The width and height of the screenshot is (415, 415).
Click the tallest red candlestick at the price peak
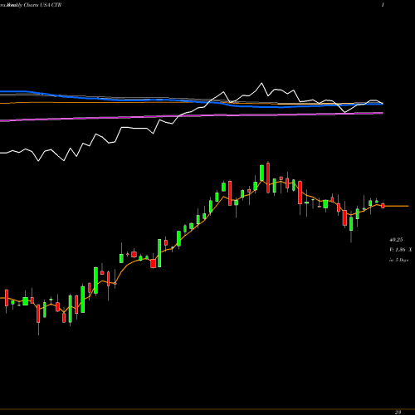click(268, 178)
